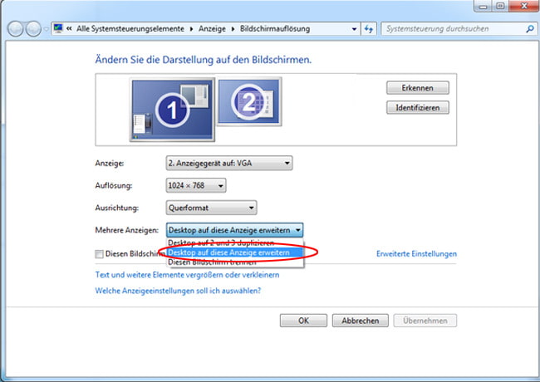The image size is (540, 382).
Task: Confirm with the OK button
Action: [x=303, y=321]
